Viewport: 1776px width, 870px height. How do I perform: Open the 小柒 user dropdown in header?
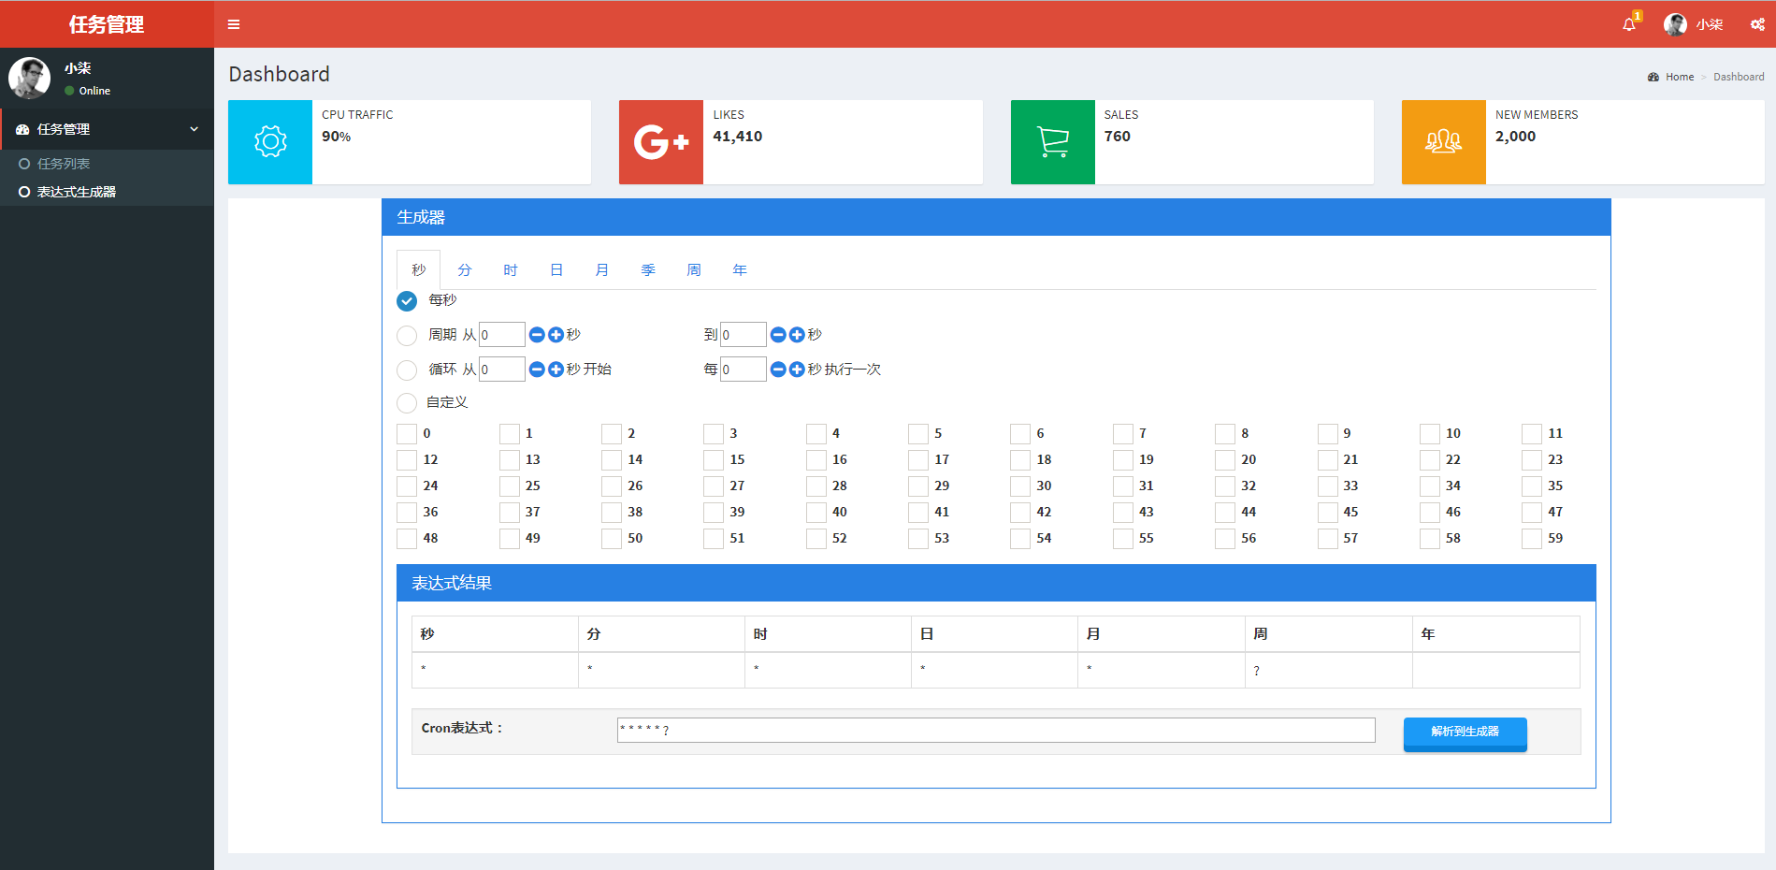click(1694, 24)
